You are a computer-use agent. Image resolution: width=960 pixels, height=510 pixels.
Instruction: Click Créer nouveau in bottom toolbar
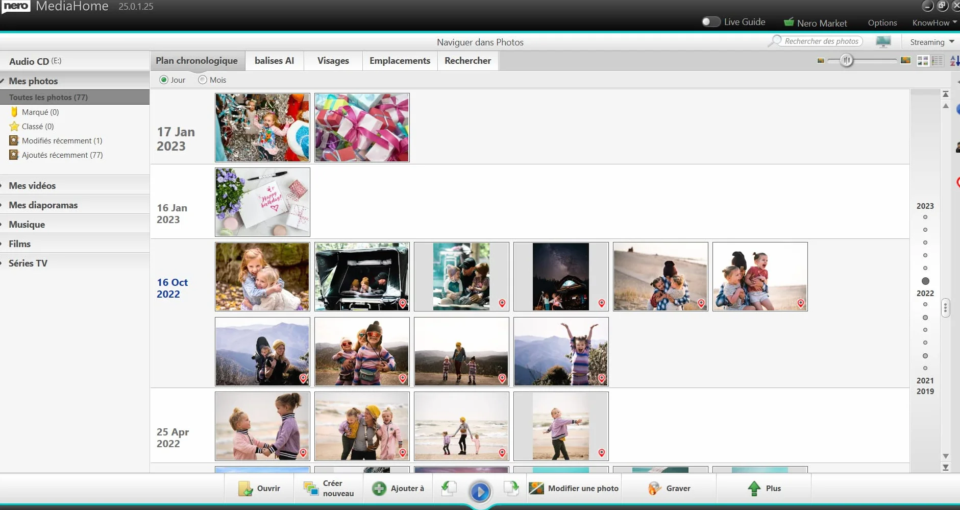point(329,489)
